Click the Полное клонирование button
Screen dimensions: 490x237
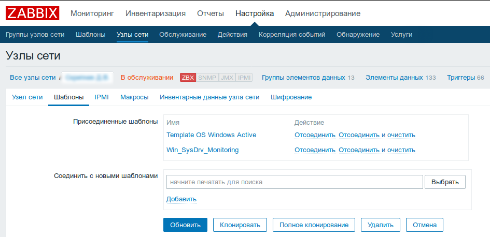click(x=314, y=225)
